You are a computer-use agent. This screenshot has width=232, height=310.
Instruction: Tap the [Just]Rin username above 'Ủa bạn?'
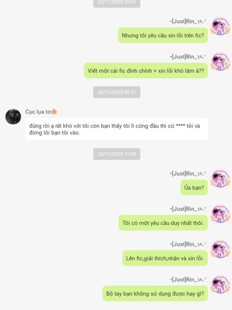click(x=188, y=173)
